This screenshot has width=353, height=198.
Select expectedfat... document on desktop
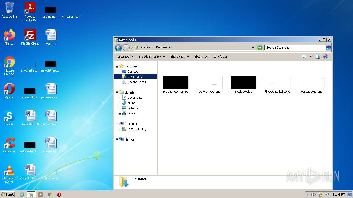coord(30,172)
